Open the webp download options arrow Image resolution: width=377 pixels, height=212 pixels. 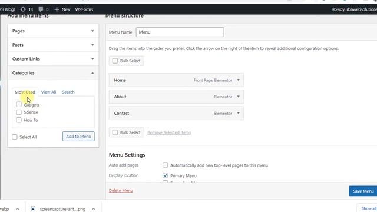click(x=18, y=209)
